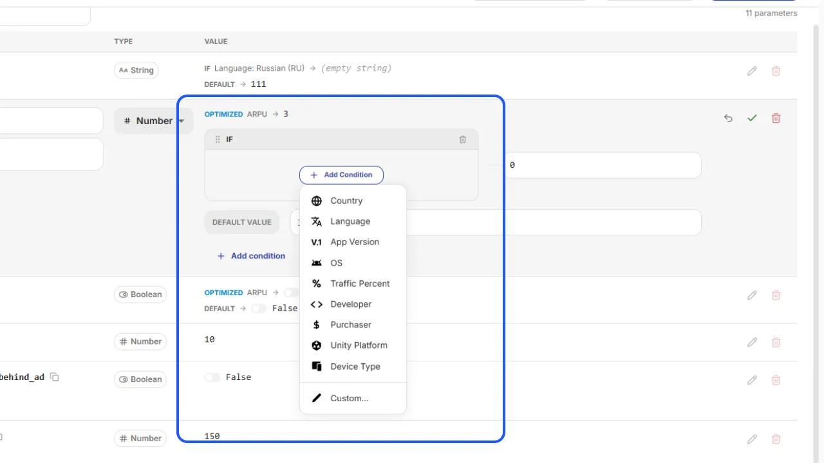Click the OPTIMIZED ARPU label with 3

[247, 114]
